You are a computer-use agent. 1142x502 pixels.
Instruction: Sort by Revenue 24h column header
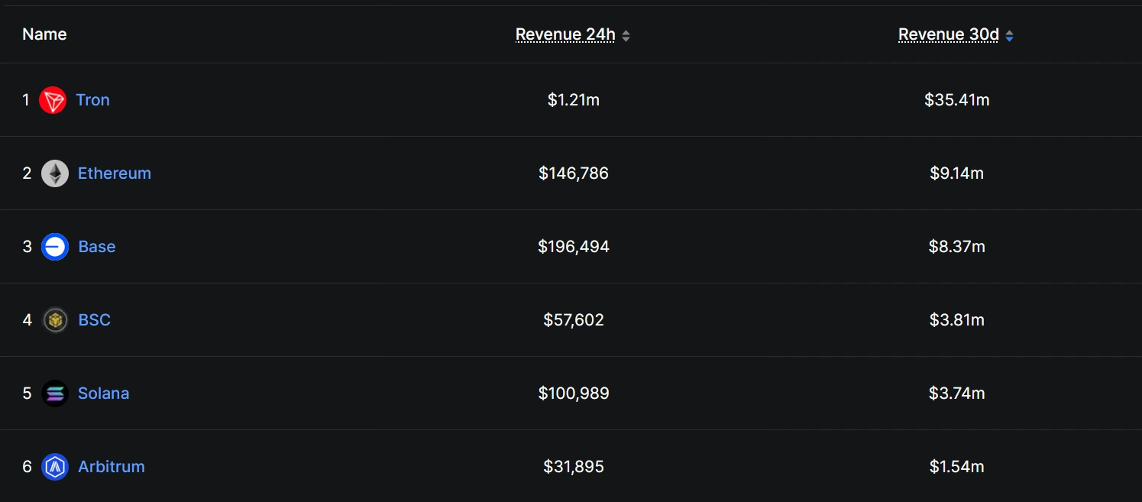pos(565,34)
